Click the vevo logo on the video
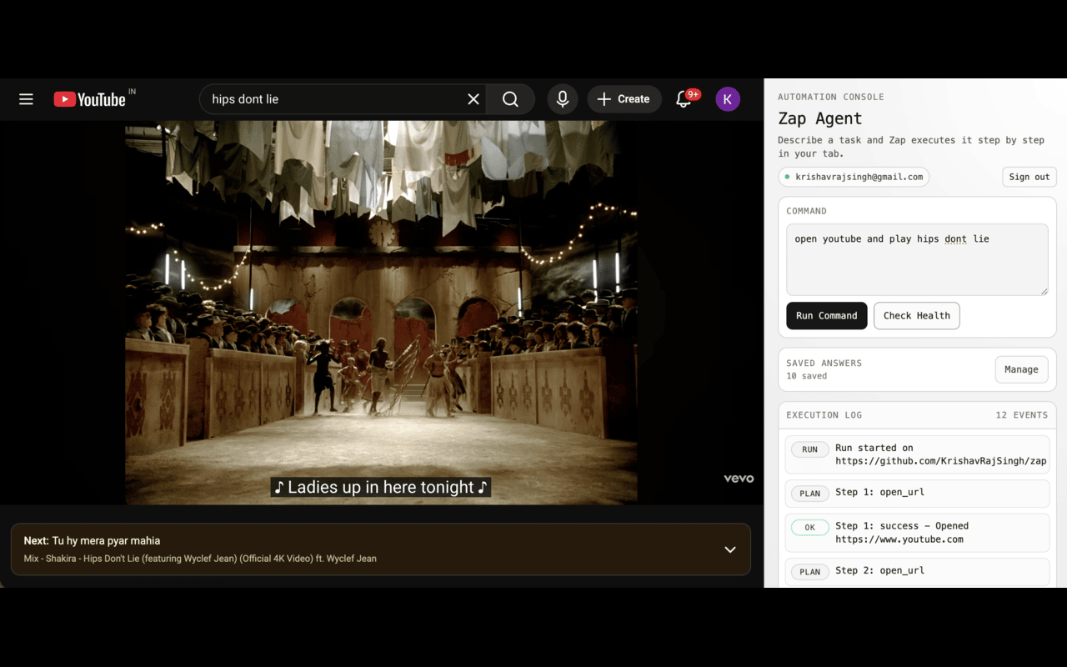This screenshot has width=1067, height=667. [x=739, y=479]
